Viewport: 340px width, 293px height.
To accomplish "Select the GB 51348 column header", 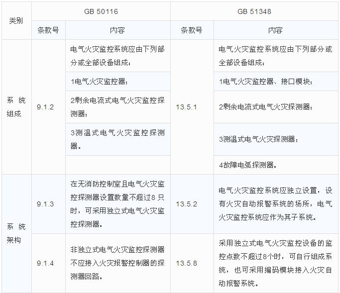I will click(254, 10).
